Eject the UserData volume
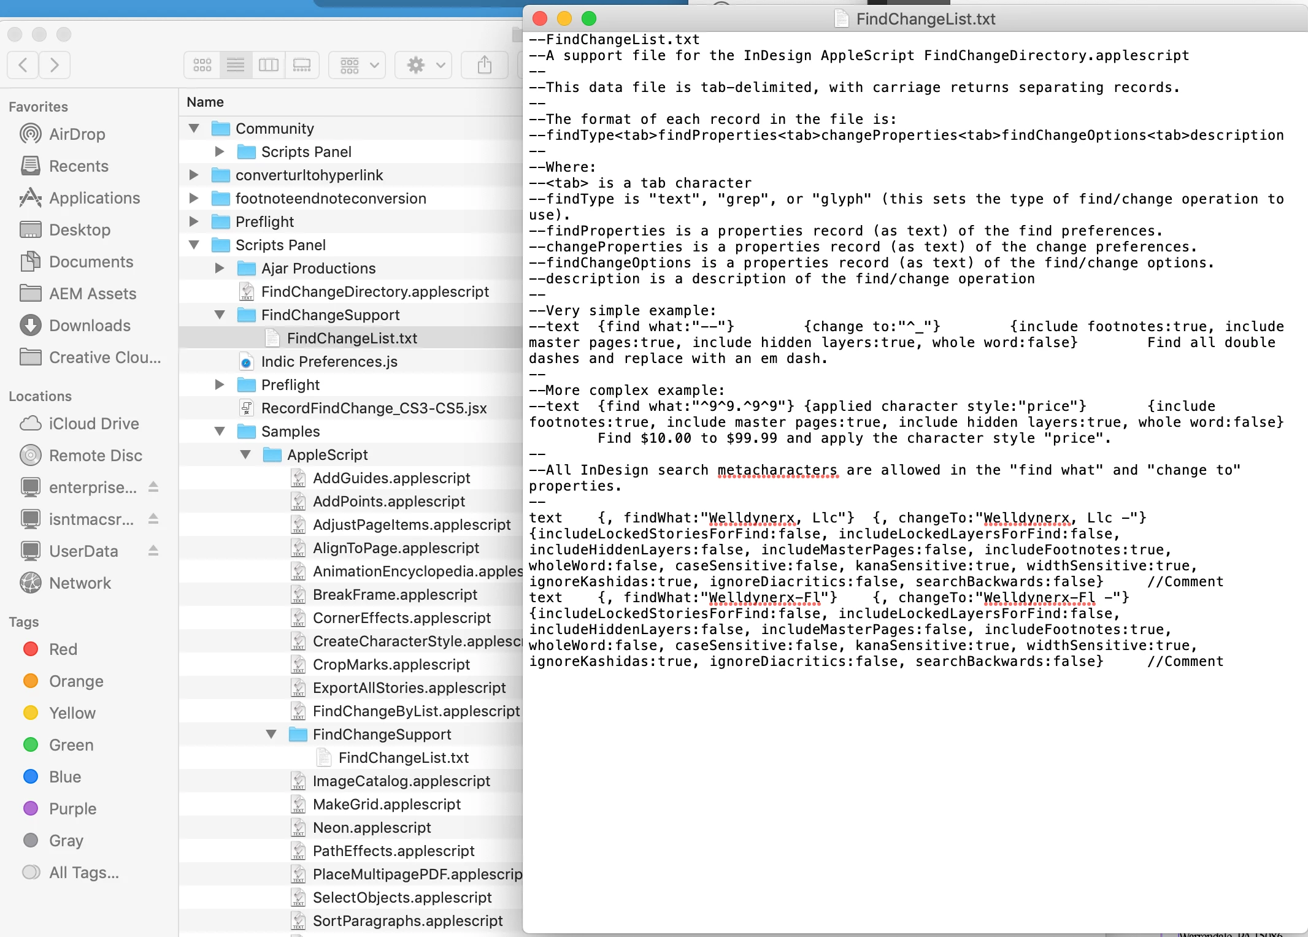This screenshot has height=937, width=1308. pyautogui.click(x=153, y=551)
